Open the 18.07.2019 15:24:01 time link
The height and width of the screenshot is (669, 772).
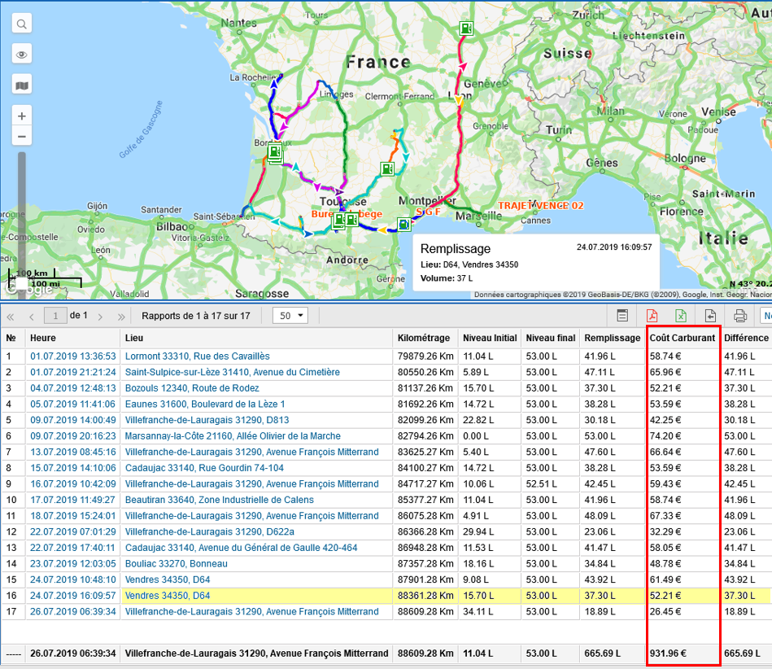pos(73,516)
